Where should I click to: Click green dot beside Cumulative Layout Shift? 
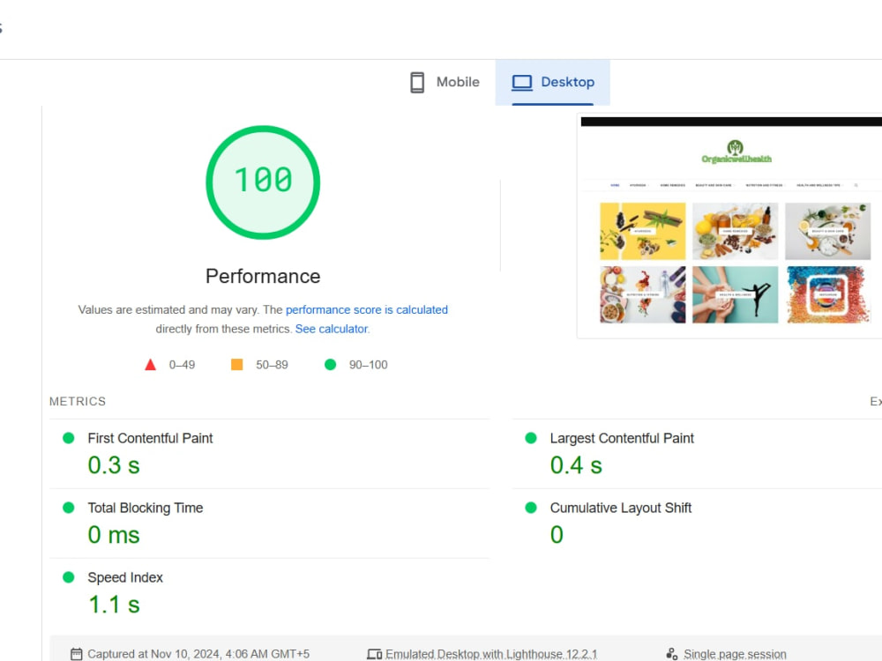530,508
